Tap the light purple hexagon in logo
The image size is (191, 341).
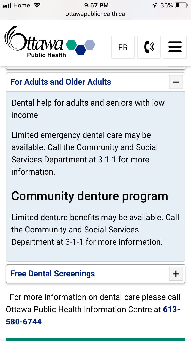point(90,44)
